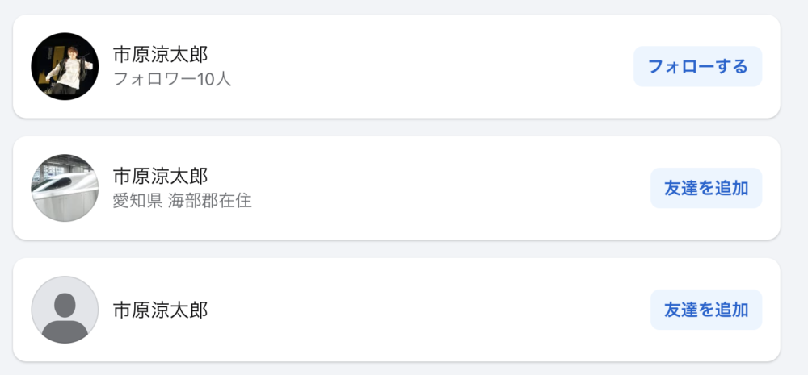Click 友達を追加 for the 愛知県 resident

pyautogui.click(x=706, y=188)
